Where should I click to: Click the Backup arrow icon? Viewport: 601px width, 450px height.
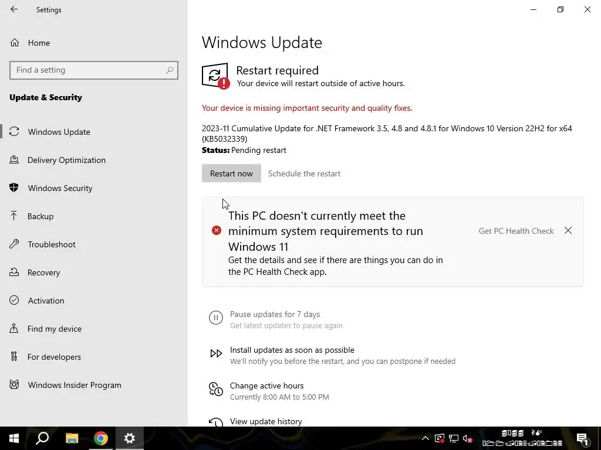pyautogui.click(x=14, y=216)
